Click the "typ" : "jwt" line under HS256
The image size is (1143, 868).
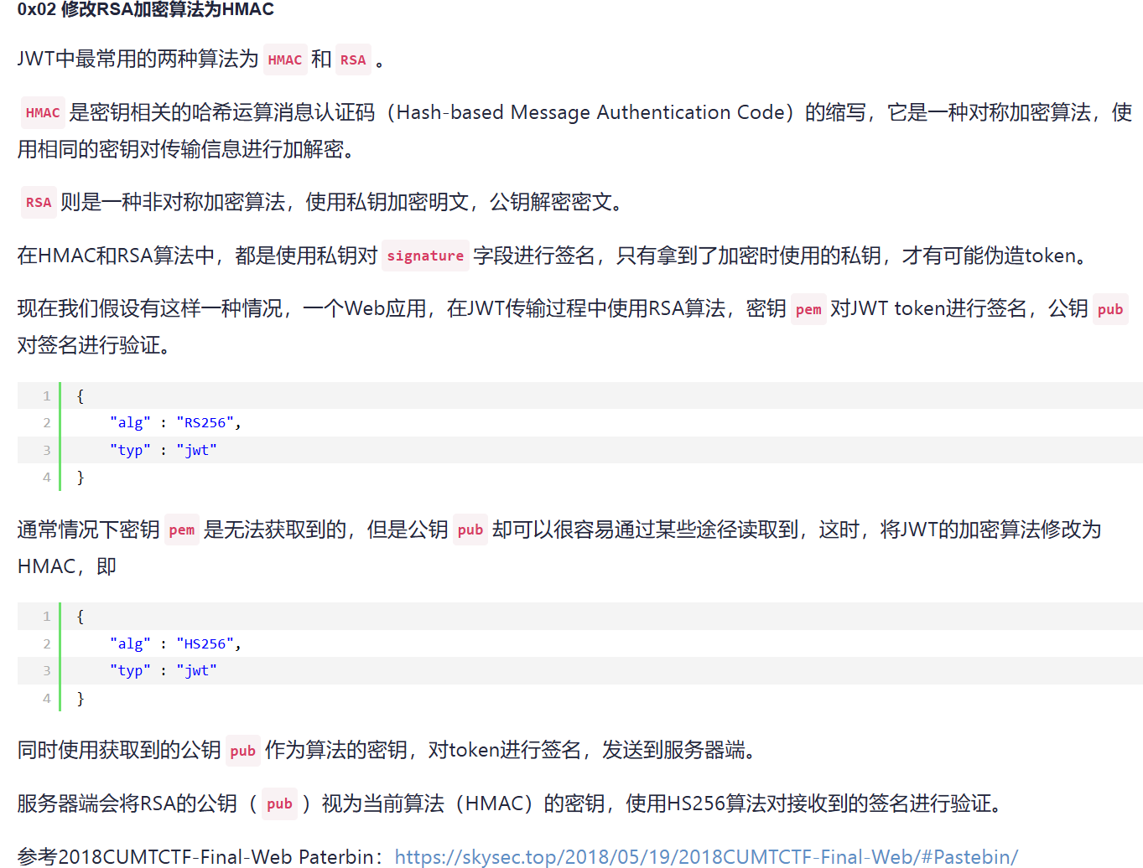164,670
